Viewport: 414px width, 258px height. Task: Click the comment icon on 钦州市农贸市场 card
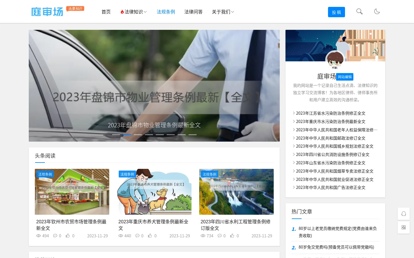(55, 236)
